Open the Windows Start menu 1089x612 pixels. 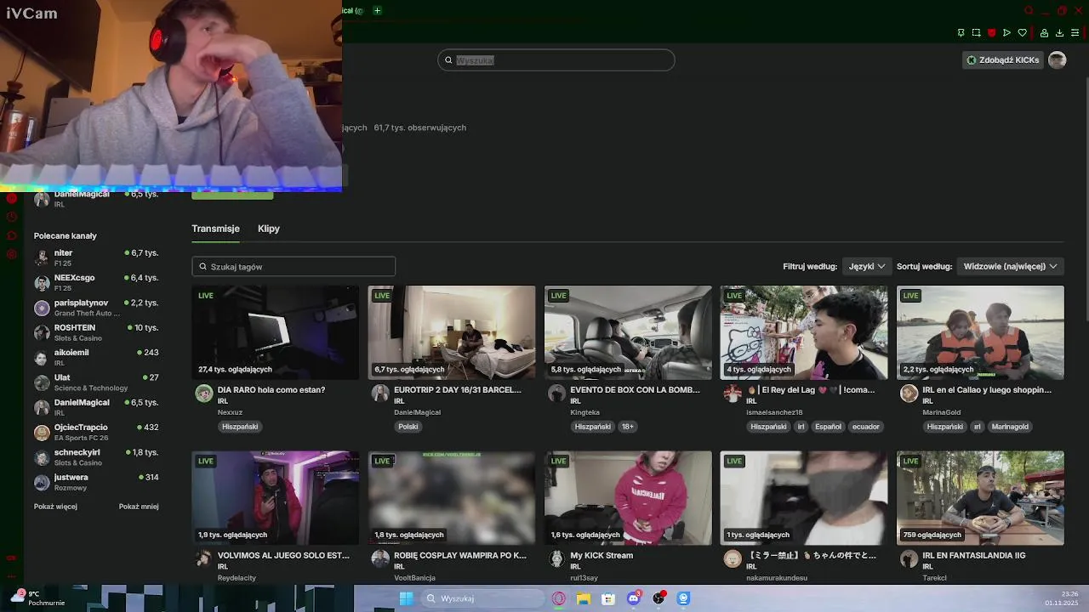tap(406, 598)
